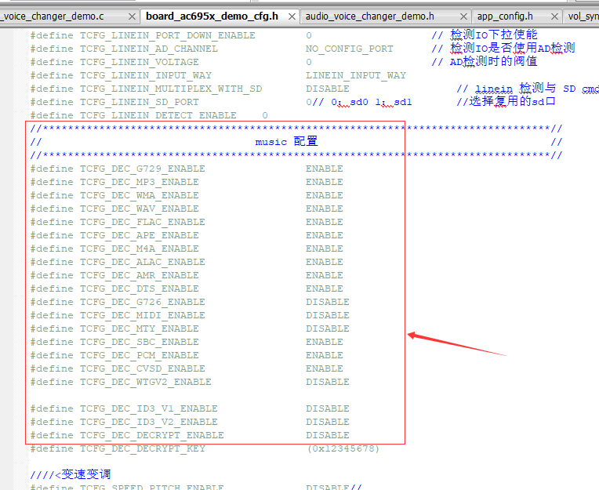Click TCFG_DEC_MIDI_ENABLE macro name
Viewport: 599px width, 490px height.
(143, 316)
